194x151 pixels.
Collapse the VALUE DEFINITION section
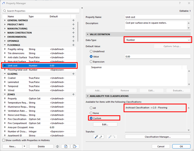[x=88, y=34]
